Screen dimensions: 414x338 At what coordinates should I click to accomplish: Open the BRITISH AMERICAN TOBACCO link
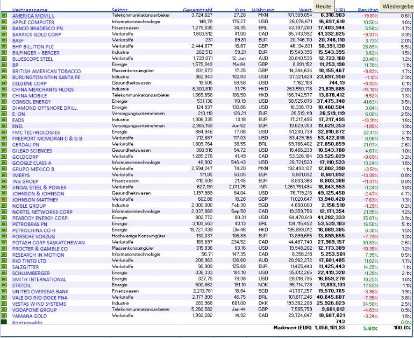click(46, 71)
